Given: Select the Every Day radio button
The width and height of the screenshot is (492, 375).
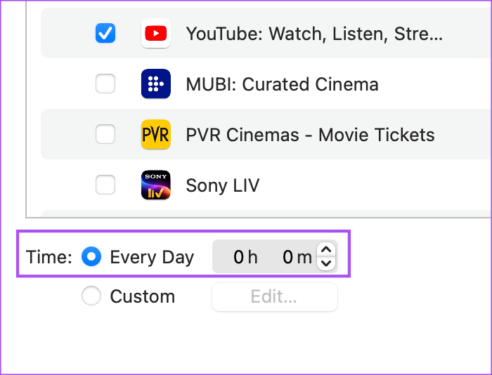Looking at the screenshot, I should pos(91,256).
